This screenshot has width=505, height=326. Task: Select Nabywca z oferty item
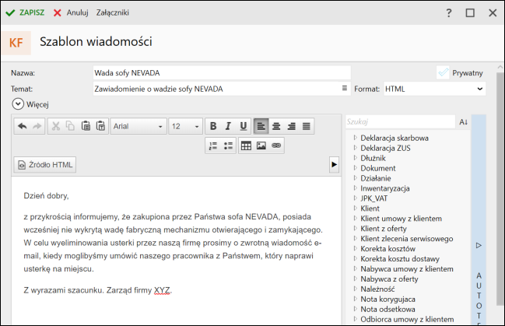pyautogui.click(x=389, y=279)
